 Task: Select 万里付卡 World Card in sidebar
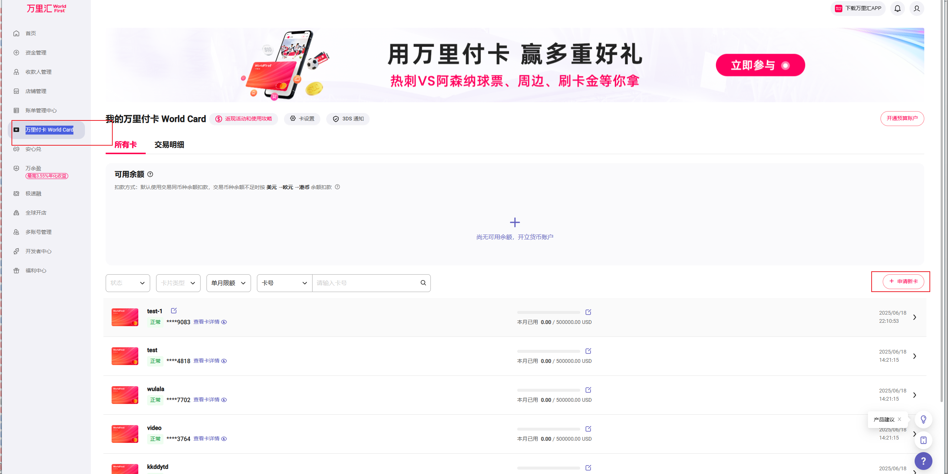tap(46, 130)
